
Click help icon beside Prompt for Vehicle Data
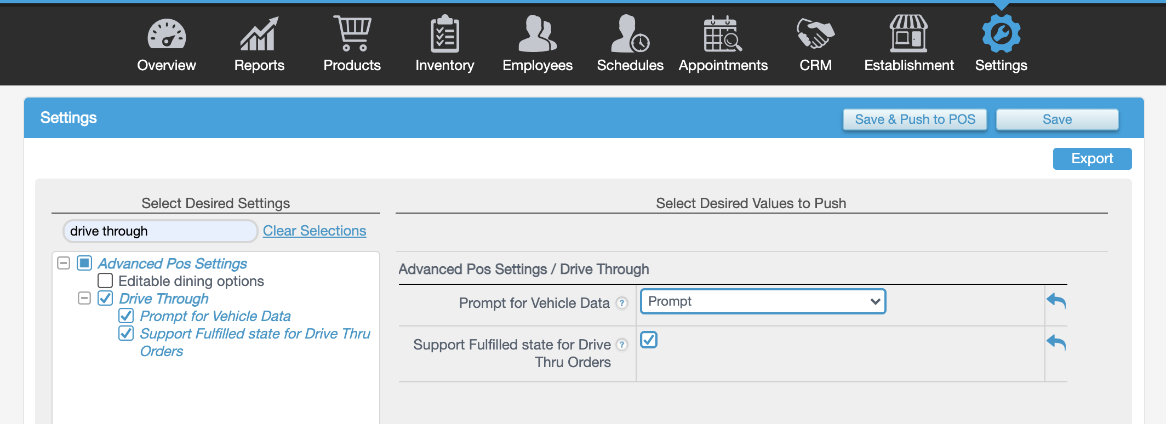[x=621, y=303]
